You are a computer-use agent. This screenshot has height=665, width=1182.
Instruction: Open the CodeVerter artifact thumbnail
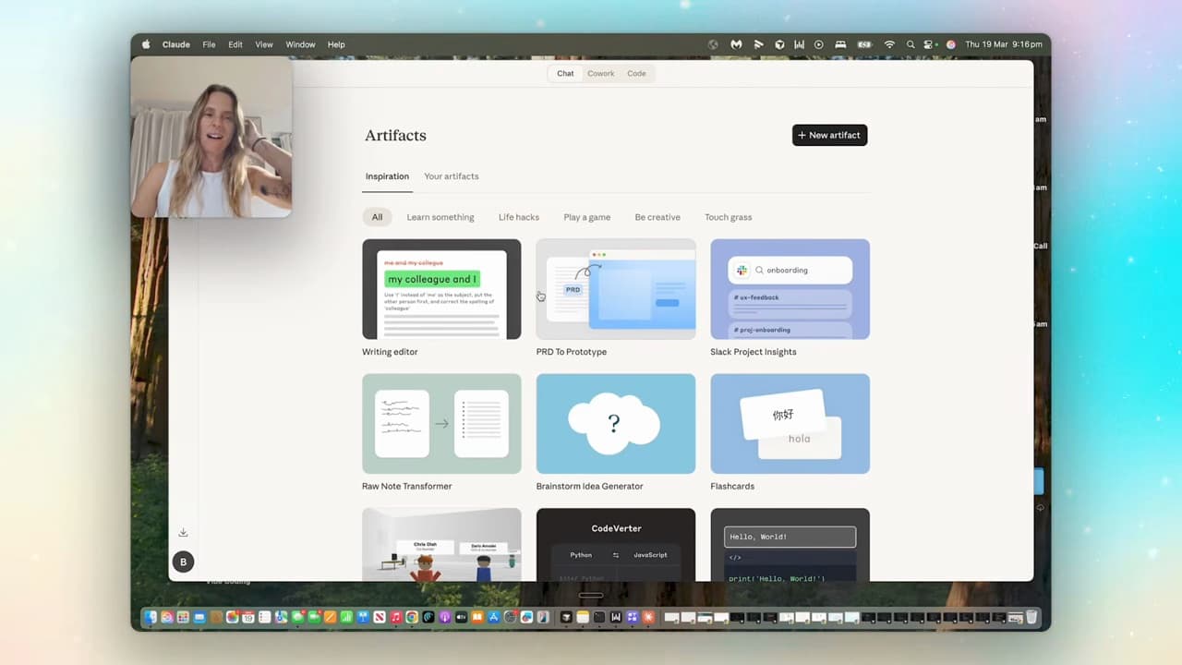(x=616, y=545)
